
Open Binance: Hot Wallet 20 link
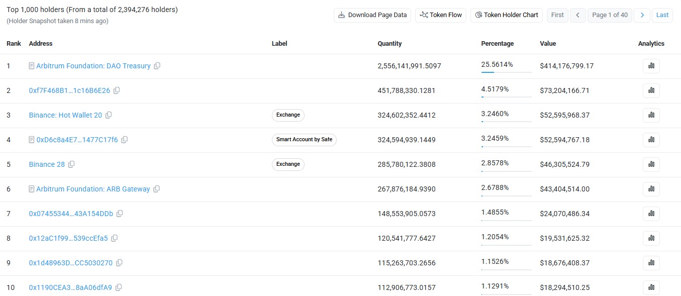tap(65, 115)
